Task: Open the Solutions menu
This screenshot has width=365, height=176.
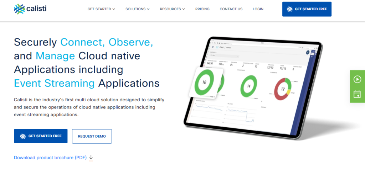Action: point(137,9)
